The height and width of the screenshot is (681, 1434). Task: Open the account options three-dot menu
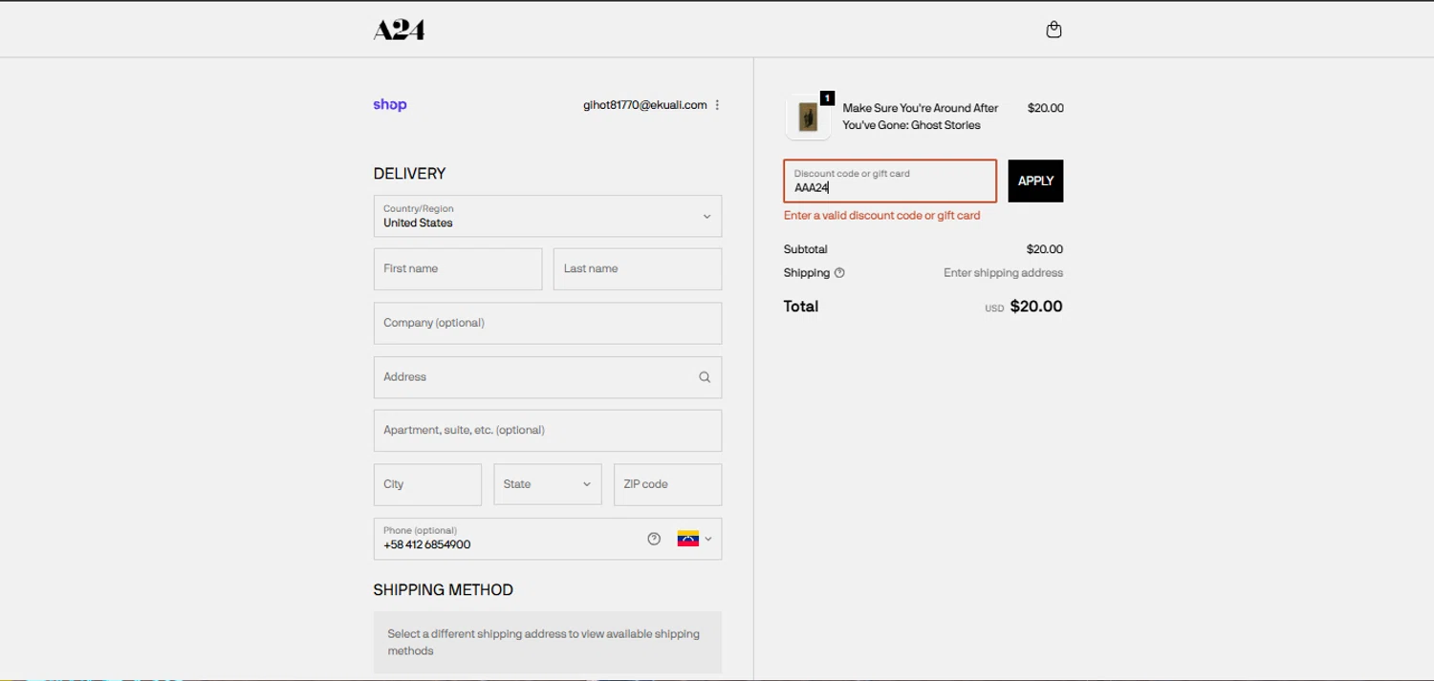pos(717,105)
